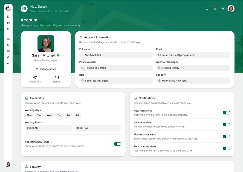Click the building icon in the Agency field
243x172 pixels.
tap(159, 68)
